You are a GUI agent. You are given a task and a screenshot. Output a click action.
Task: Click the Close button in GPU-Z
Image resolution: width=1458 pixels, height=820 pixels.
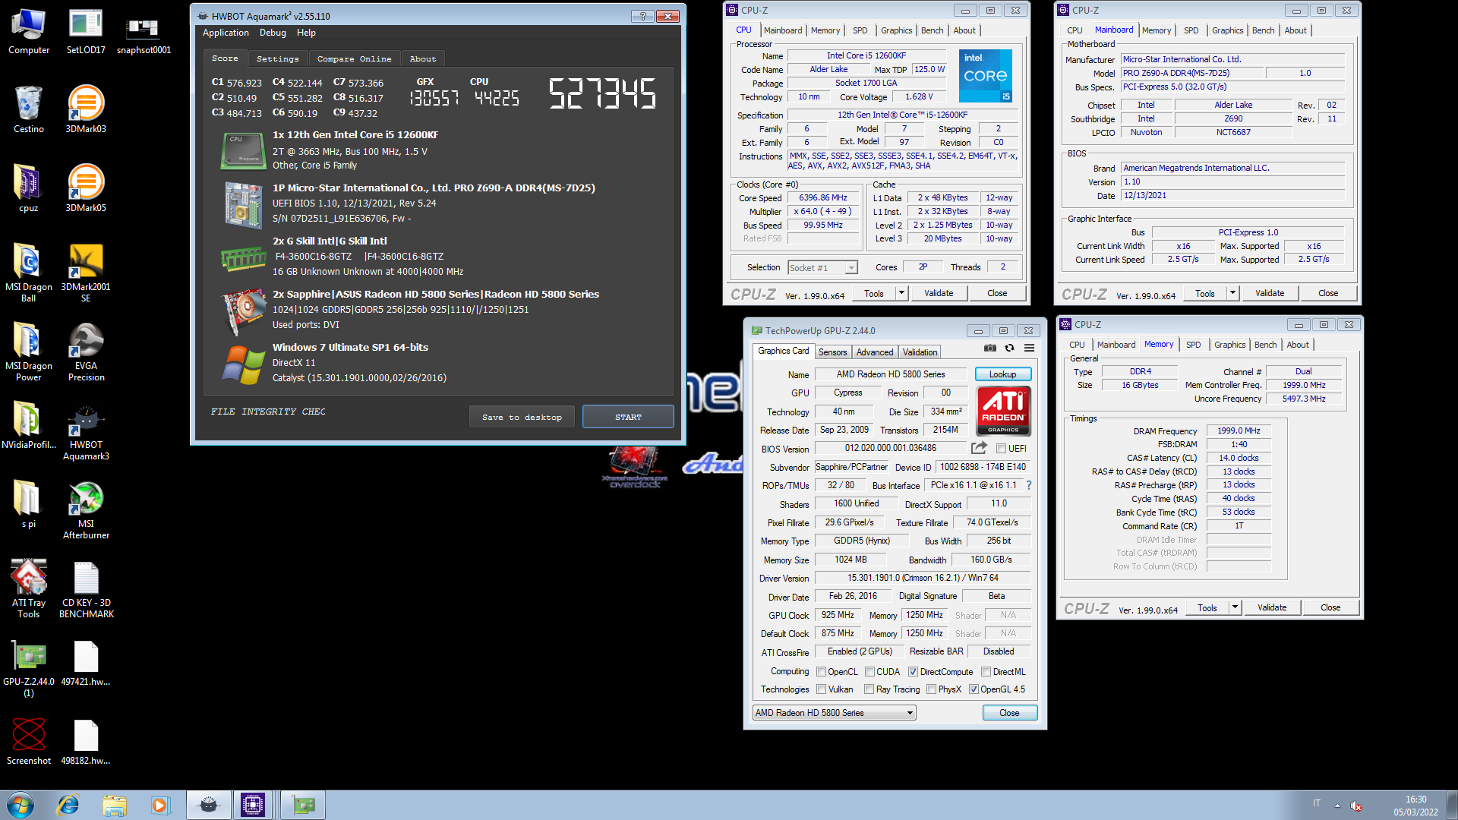(1009, 713)
